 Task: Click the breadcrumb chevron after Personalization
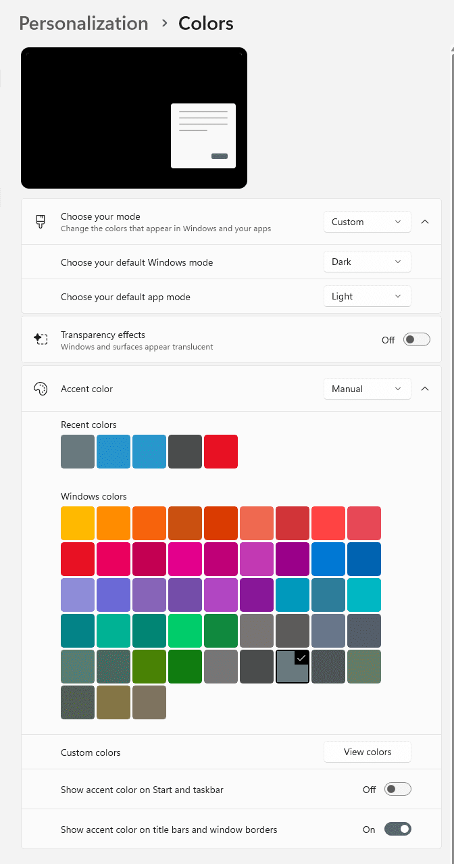pyautogui.click(x=164, y=24)
